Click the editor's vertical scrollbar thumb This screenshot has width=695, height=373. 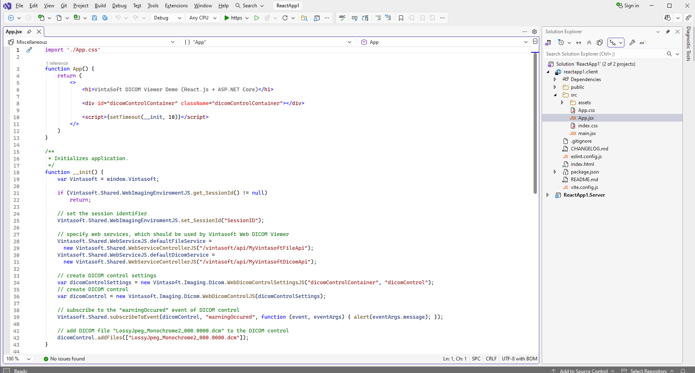coord(535,124)
